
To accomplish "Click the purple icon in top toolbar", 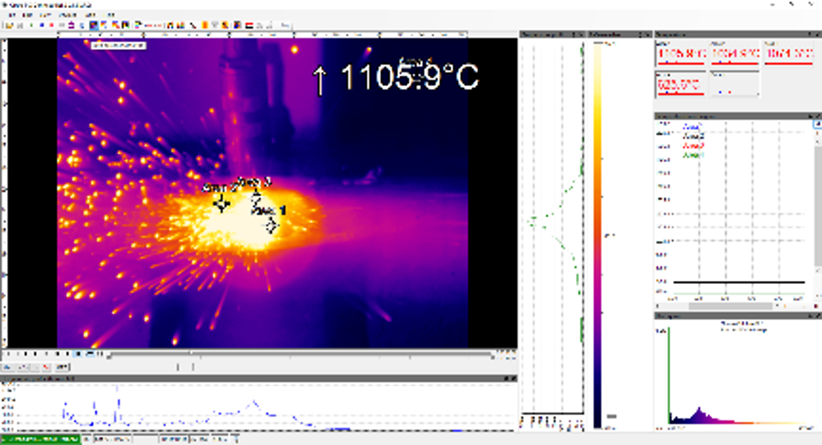I will [x=71, y=25].
